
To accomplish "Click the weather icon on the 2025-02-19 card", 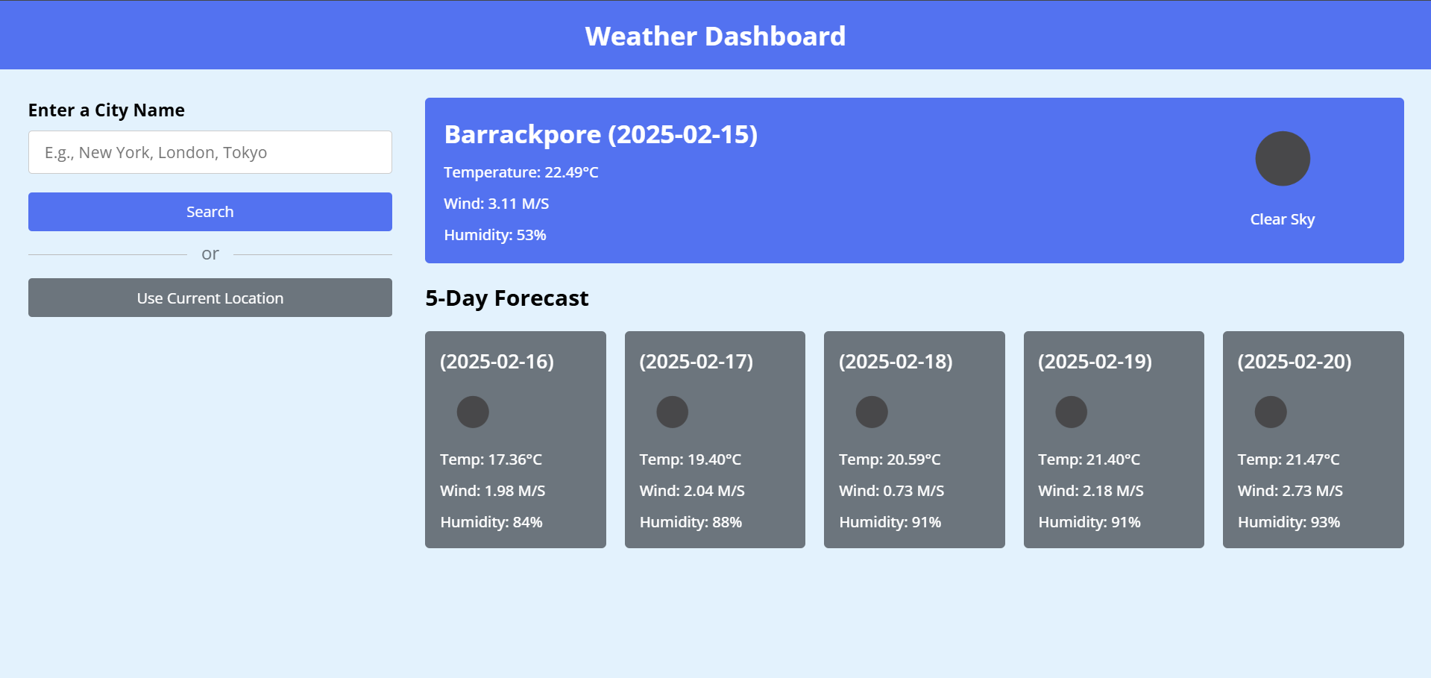I will click(1071, 411).
